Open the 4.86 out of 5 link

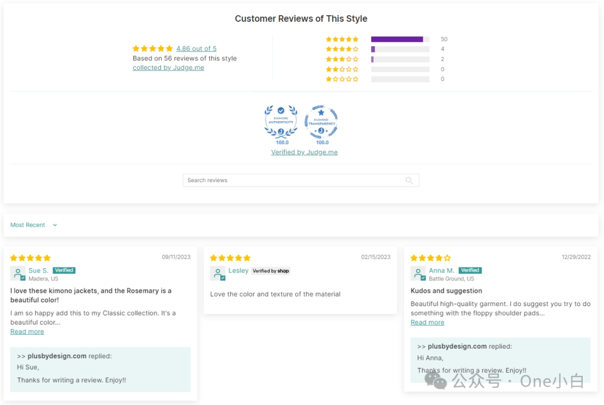[196, 49]
